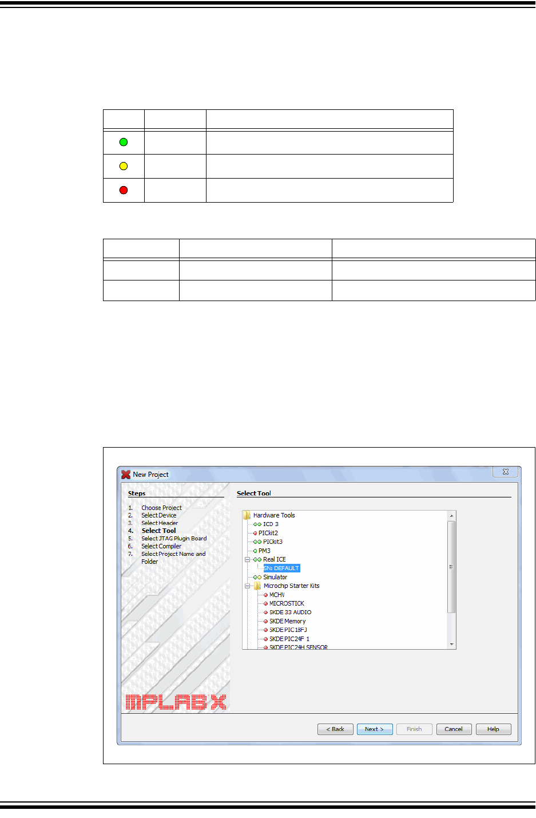The height and width of the screenshot is (818, 536).
Task: Click the Finish button
Action: pos(414,729)
